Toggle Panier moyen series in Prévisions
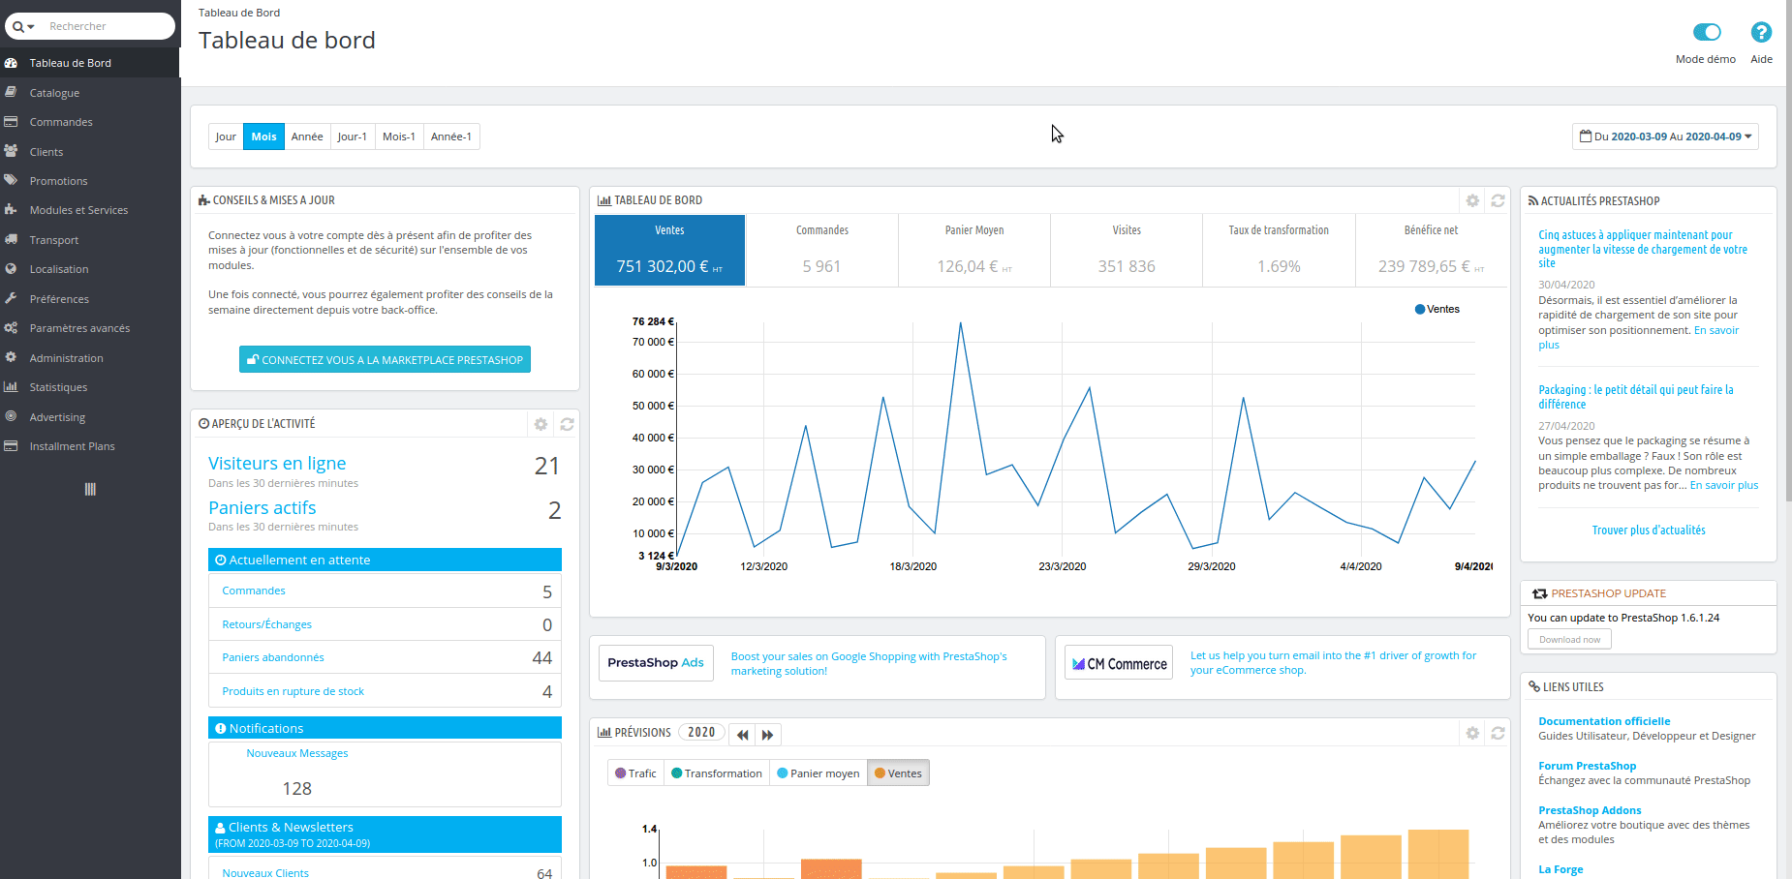Image resolution: width=1792 pixels, height=879 pixels. pyautogui.click(x=818, y=773)
